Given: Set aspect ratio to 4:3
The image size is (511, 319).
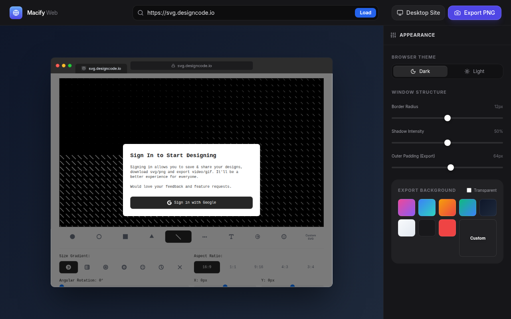Looking at the screenshot, I should (285, 267).
